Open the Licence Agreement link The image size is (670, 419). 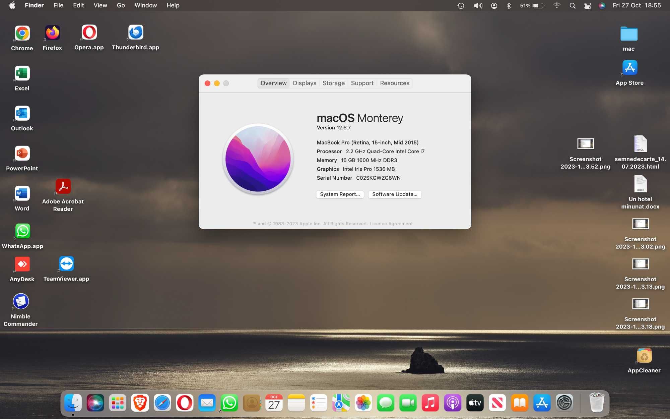[x=391, y=224]
